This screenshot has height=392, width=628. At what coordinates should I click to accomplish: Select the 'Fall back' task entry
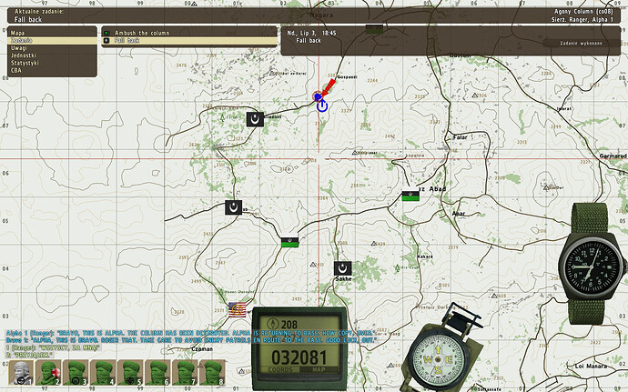pos(126,41)
